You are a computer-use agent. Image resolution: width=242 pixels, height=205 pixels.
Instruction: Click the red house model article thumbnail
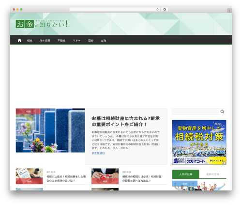105,176
